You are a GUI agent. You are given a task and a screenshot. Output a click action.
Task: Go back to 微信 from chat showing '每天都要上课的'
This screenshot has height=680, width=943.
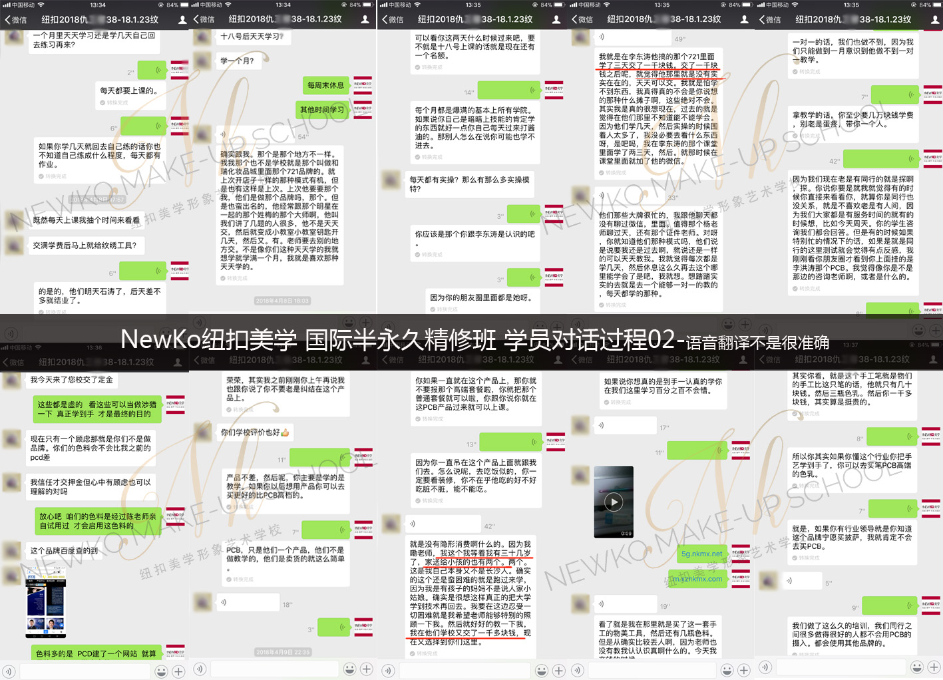16,20
